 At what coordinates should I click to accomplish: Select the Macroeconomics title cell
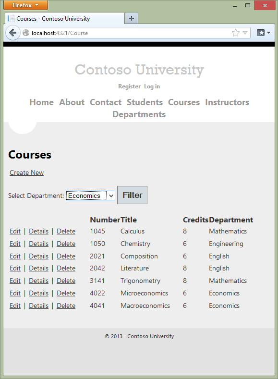(x=145, y=306)
